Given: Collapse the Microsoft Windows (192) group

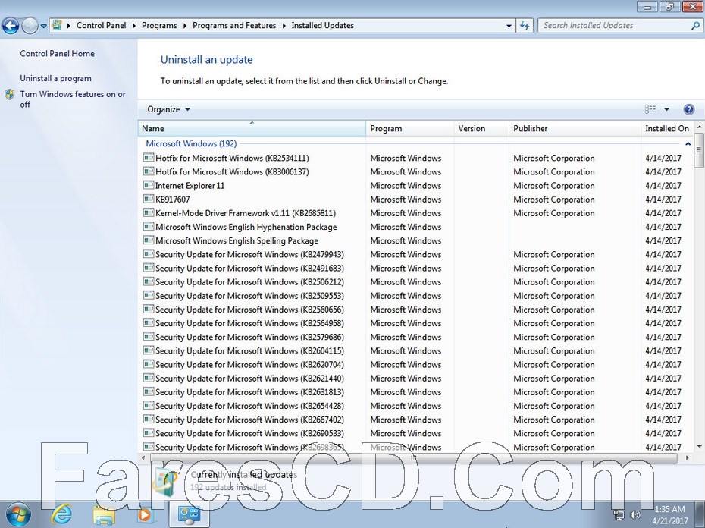Looking at the screenshot, I should coord(688,144).
